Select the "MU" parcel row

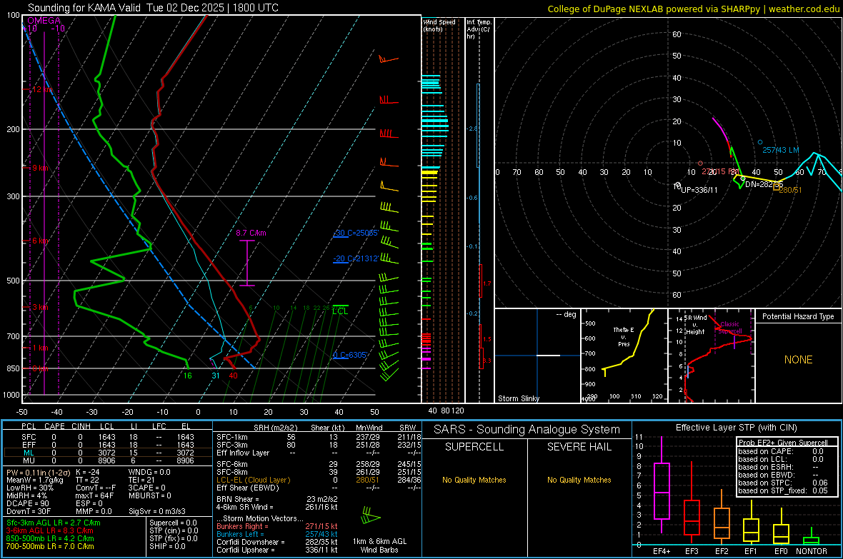107,460
